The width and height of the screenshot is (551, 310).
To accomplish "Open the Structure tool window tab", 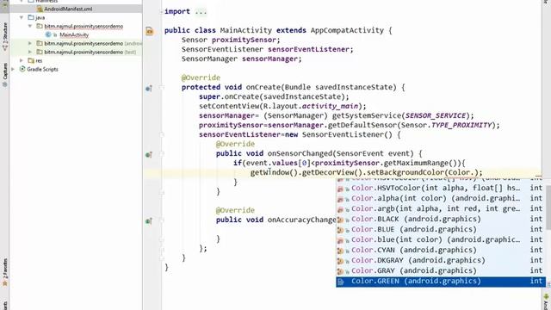I will click(5, 37).
